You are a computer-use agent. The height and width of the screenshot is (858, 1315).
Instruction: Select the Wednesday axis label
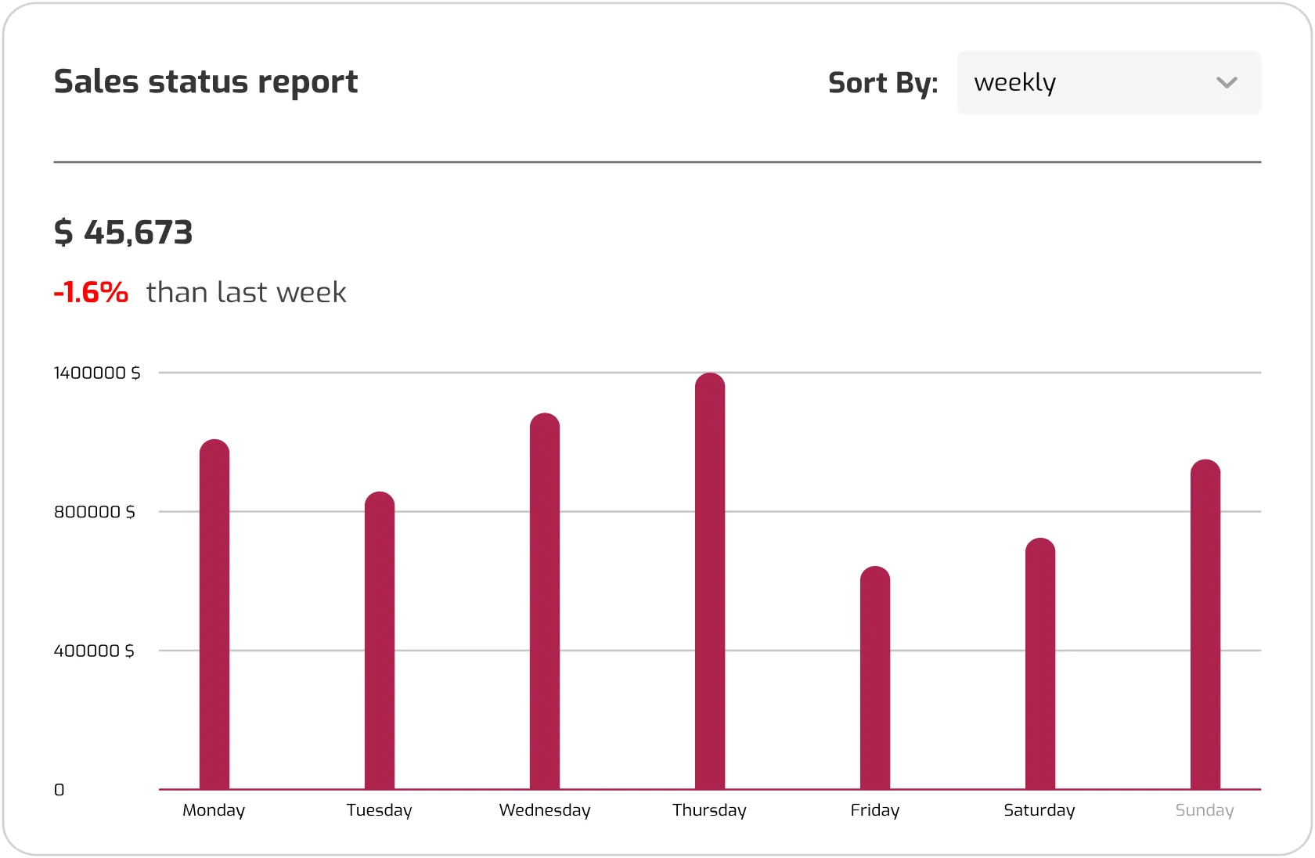point(545,810)
